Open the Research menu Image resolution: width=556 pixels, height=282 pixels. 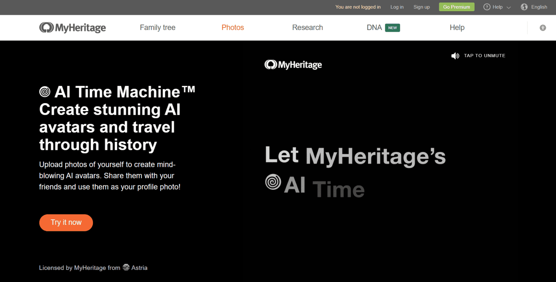point(307,28)
